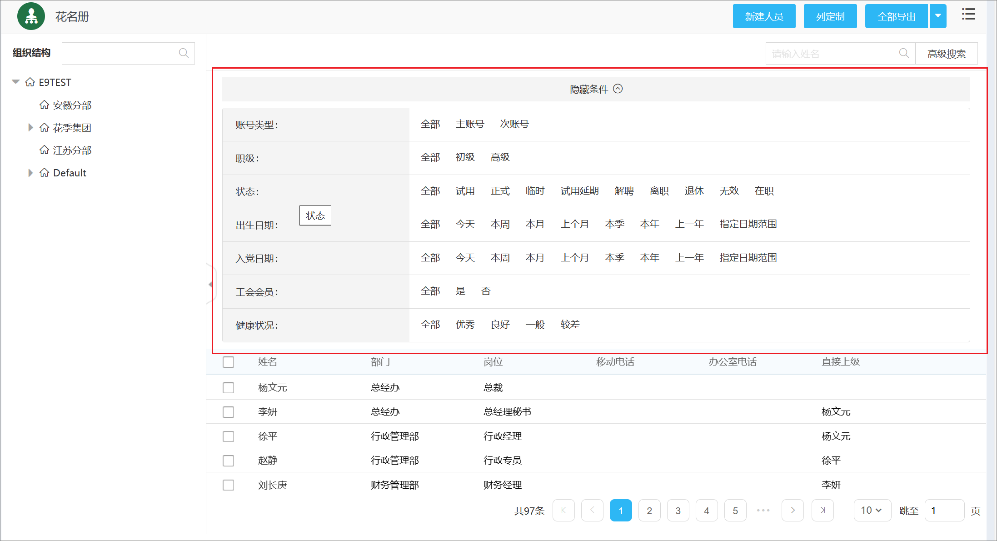Go to next page arrow
The width and height of the screenshot is (997, 541).
point(793,510)
